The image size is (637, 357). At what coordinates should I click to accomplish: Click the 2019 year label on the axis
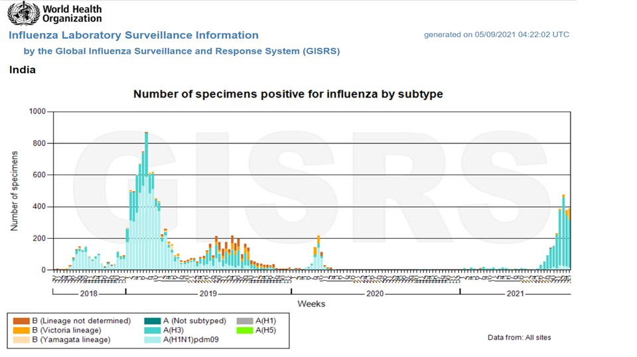click(x=208, y=293)
